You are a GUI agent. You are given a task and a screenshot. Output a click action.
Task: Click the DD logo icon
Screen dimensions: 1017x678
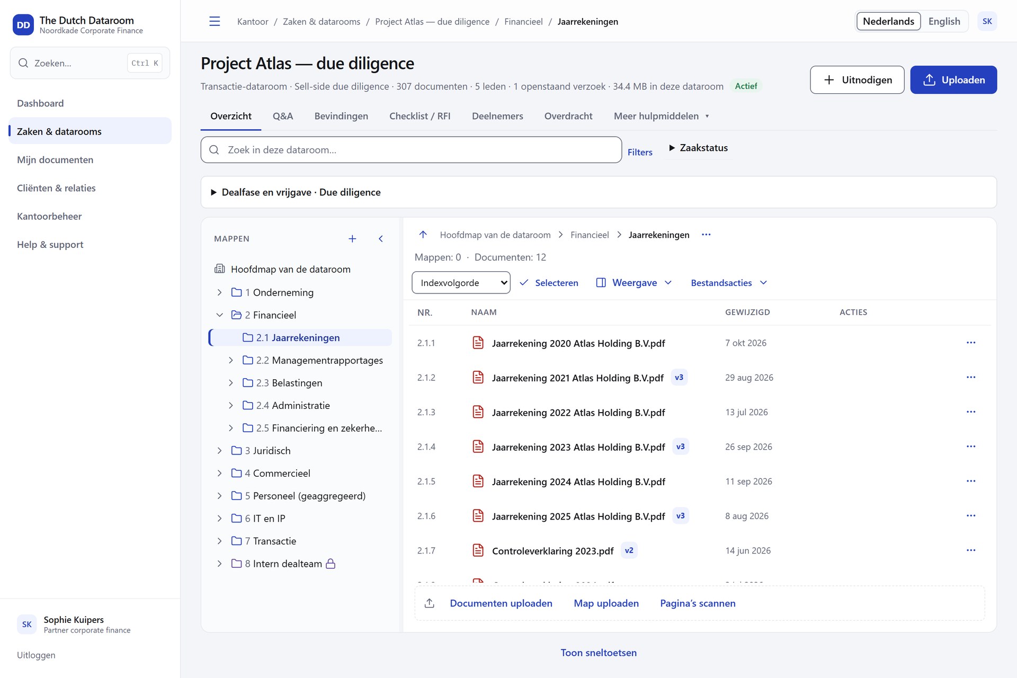pos(23,25)
